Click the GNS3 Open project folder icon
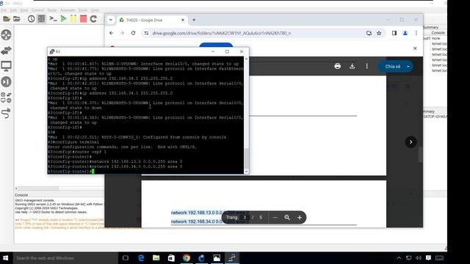The height and width of the screenshot is (264, 470). (x=17, y=19)
